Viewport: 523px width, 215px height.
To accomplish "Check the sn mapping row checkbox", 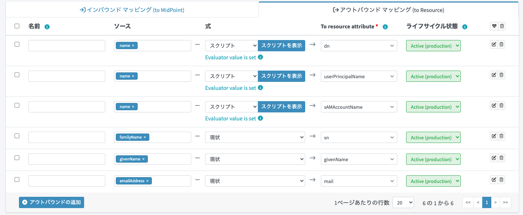I will [x=17, y=136].
